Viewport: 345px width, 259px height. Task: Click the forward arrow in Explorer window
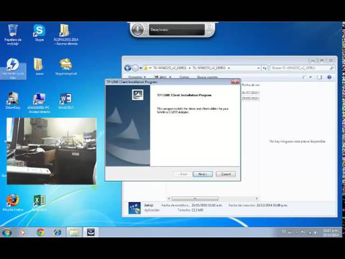point(135,68)
